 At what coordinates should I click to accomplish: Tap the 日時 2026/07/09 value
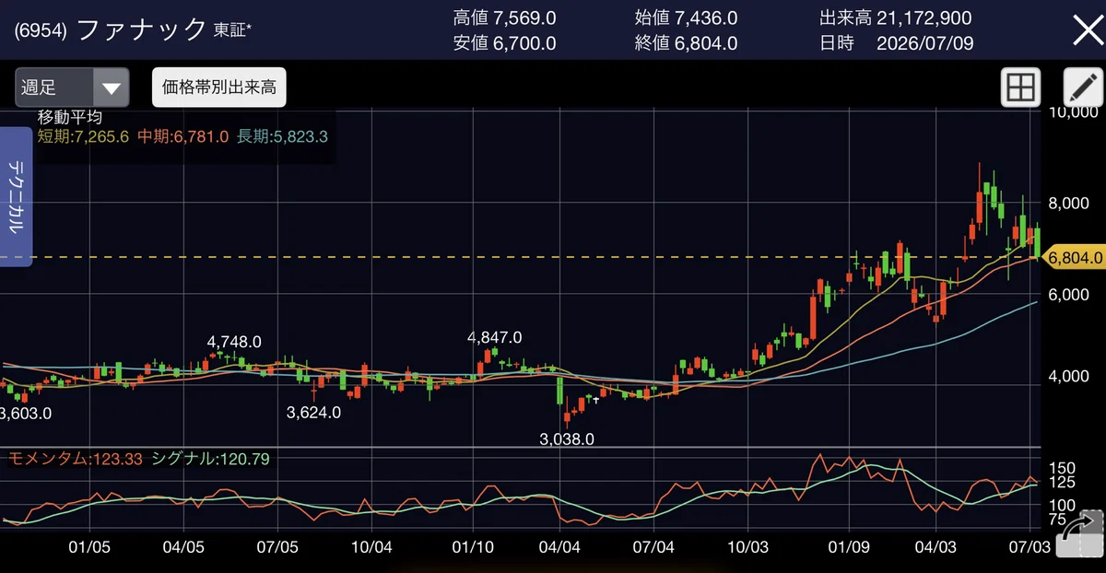895,43
